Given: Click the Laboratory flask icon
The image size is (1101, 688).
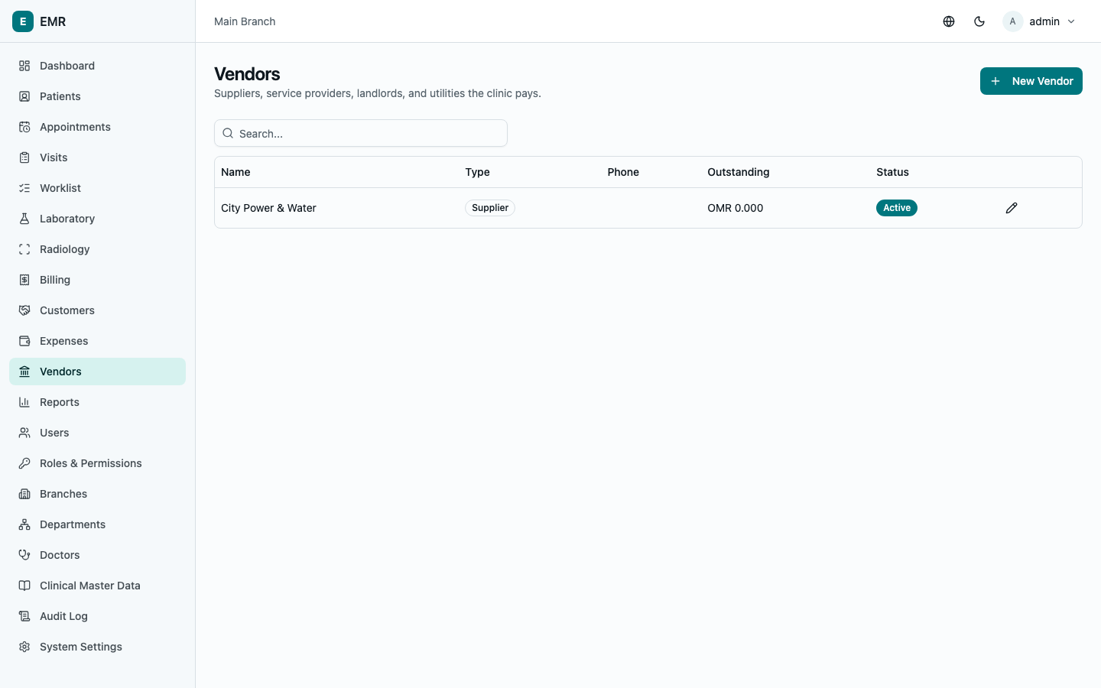Looking at the screenshot, I should [24, 219].
